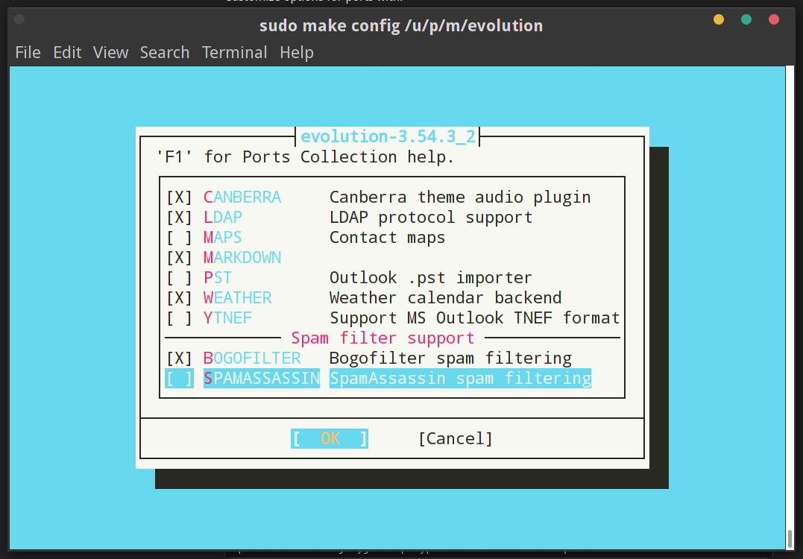Enable the PST Outlook importer option
The height and width of the screenshot is (559, 803).
pos(179,277)
